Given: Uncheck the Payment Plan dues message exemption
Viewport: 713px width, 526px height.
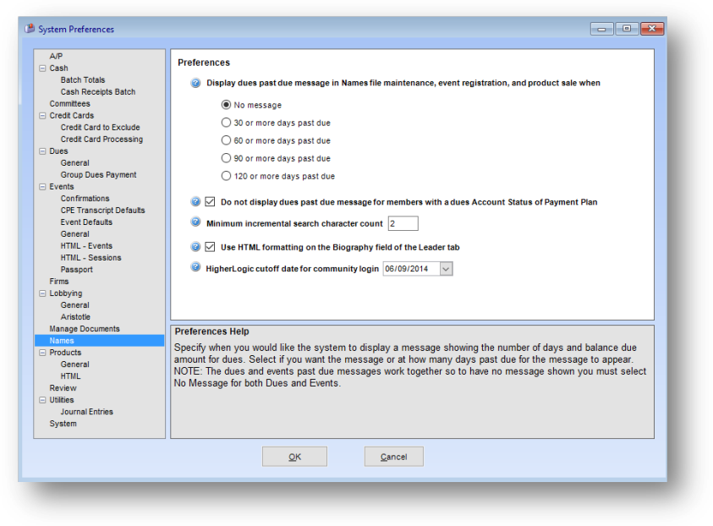Looking at the screenshot, I should (209, 201).
